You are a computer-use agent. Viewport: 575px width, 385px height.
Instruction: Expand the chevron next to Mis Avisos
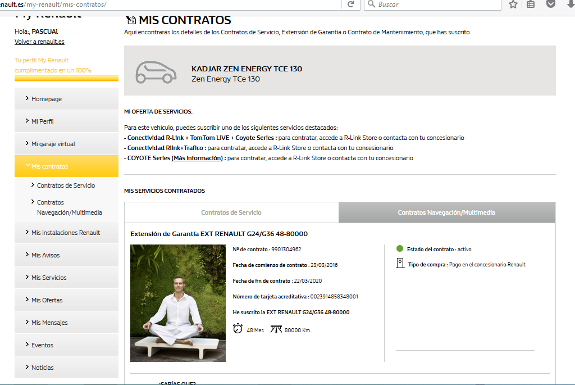[x=27, y=255]
